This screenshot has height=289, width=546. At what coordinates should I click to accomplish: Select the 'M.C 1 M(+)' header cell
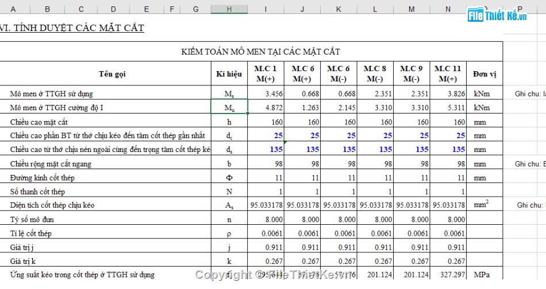point(266,73)
